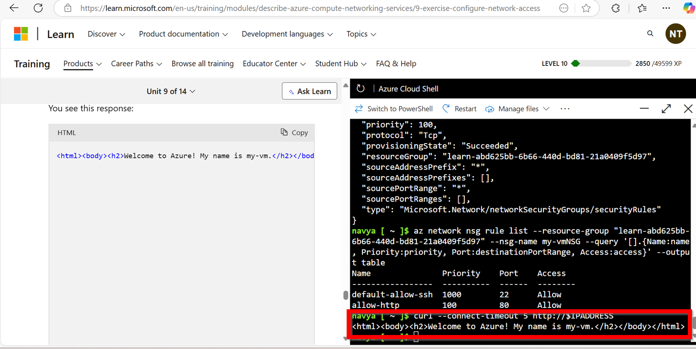The height and width of the screenshot is (349, 696).
Task: Go to Browse all training
Action: 203,64
